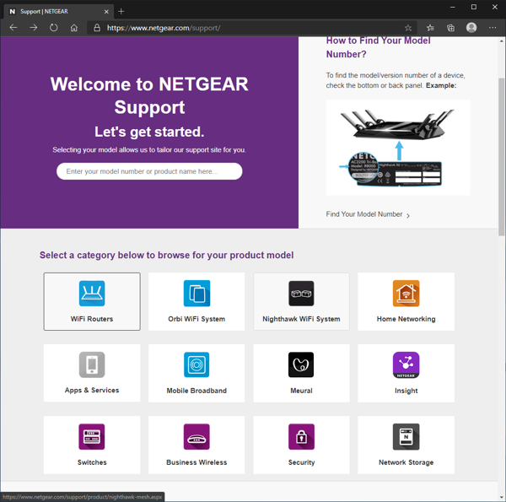Click the Home Networking label

point(406,319)
